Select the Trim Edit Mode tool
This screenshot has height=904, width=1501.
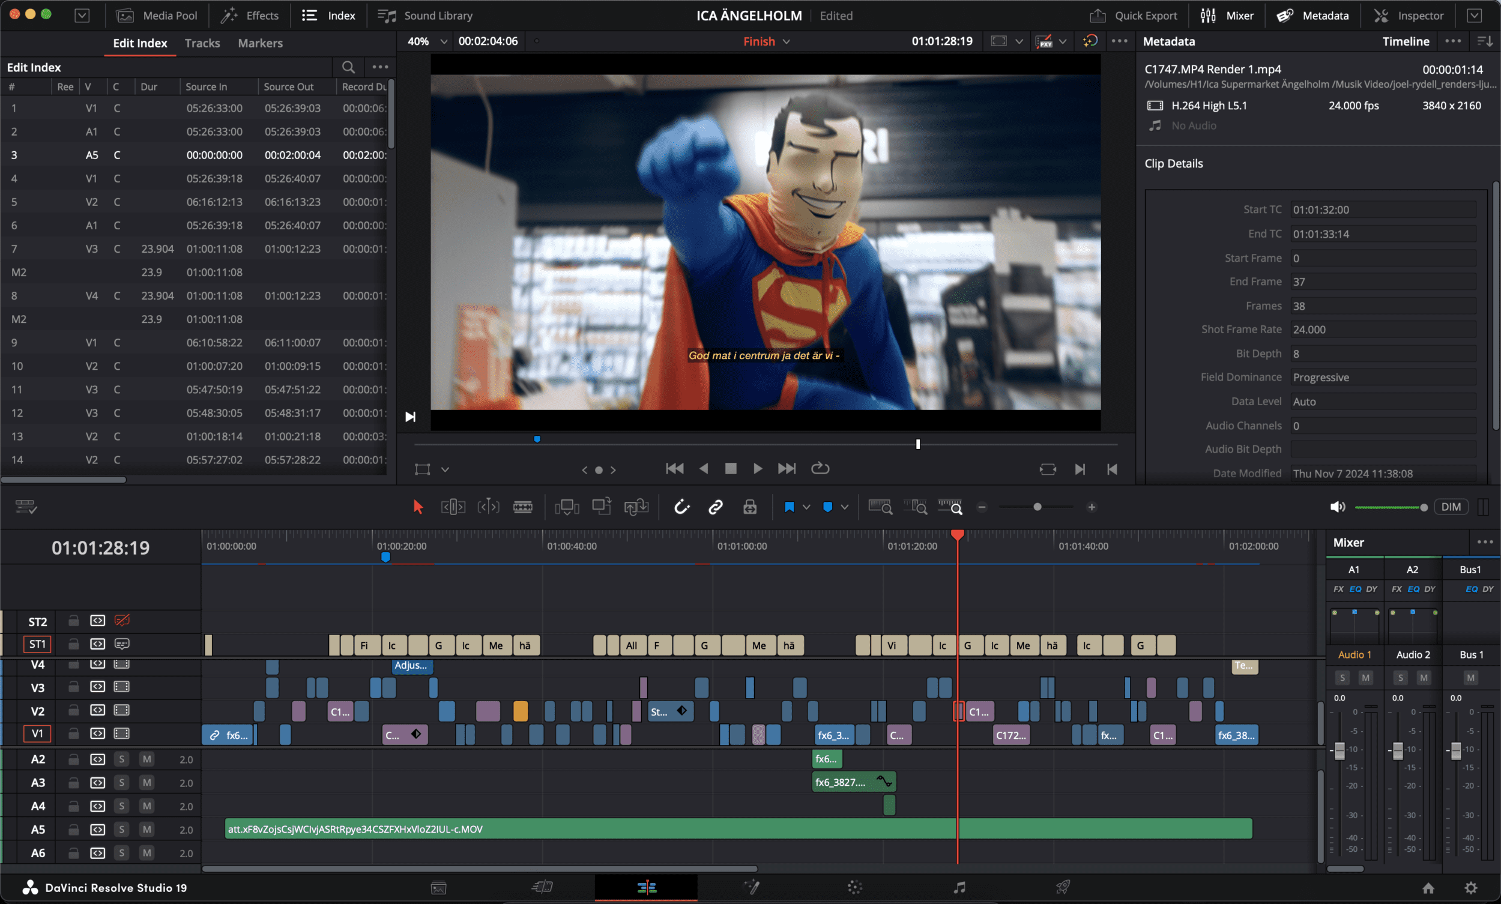[453, 507]
